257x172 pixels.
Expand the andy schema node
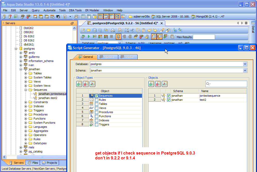pos(21,53)
